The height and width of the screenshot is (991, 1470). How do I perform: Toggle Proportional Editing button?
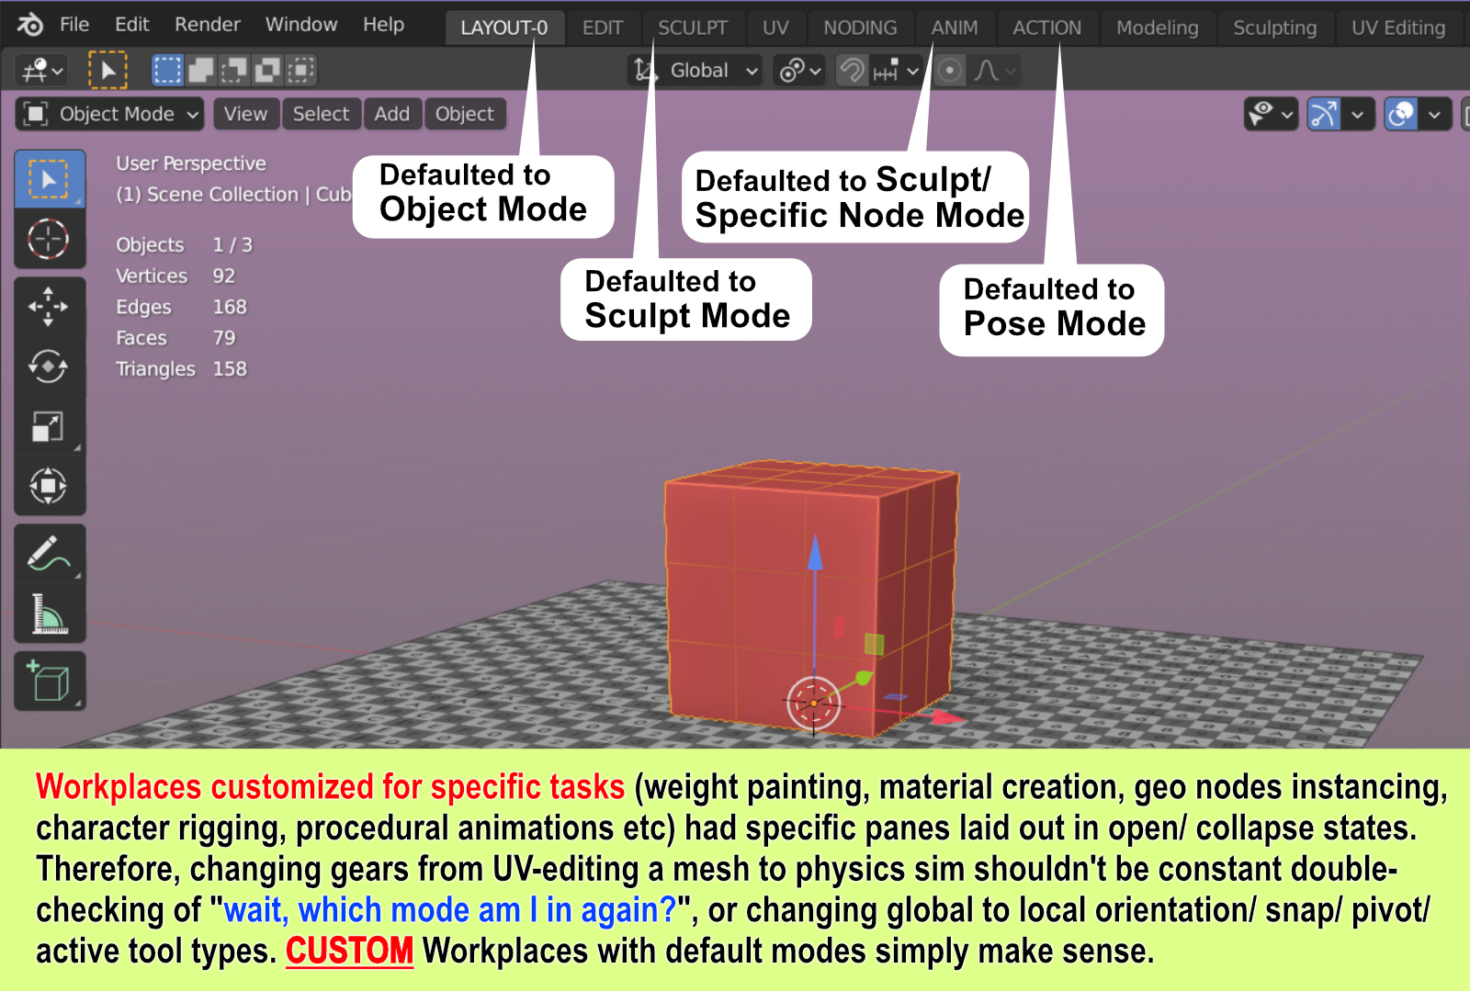(x=950, y=70)
